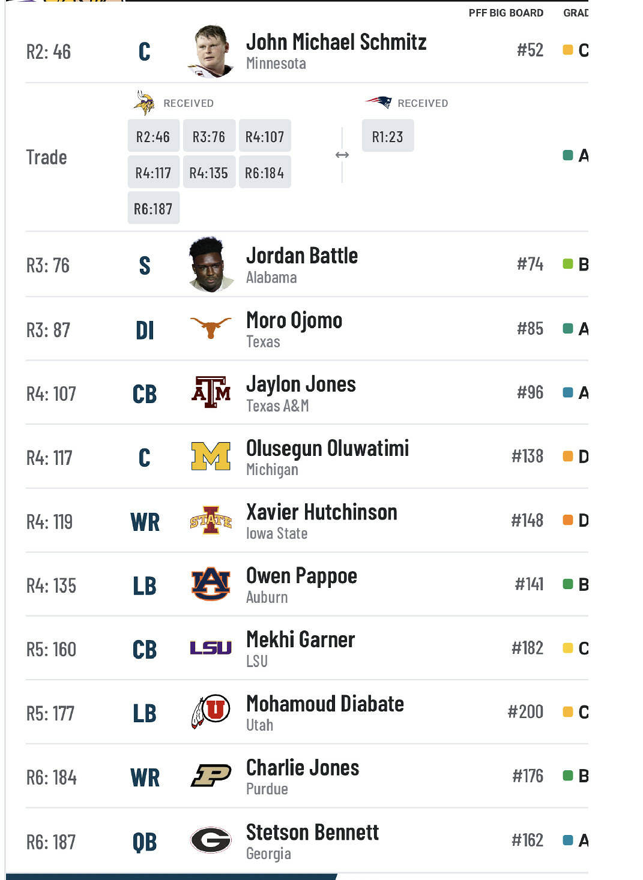Select the R1:23 traded pick chip
The image size is (643, 880).
tap(387, 137)
